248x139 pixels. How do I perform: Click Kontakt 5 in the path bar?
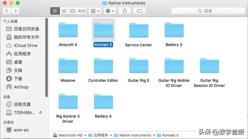click(168, 135)
